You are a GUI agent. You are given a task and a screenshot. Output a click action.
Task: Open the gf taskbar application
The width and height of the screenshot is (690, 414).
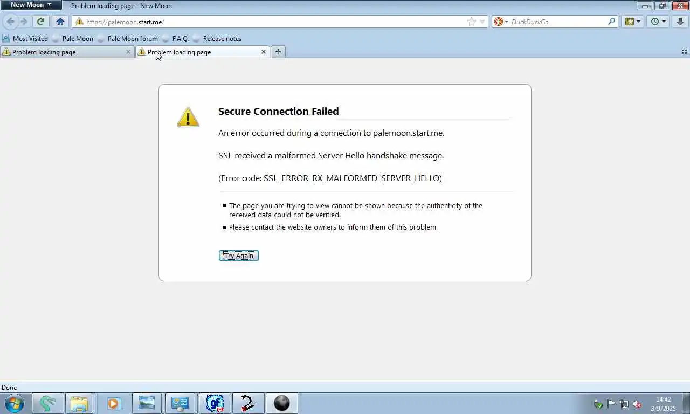(215, 403)
